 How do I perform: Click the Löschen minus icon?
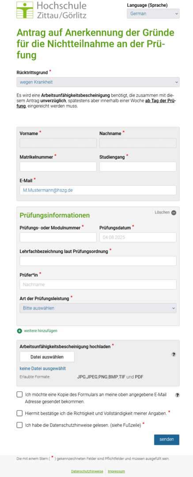174,212
